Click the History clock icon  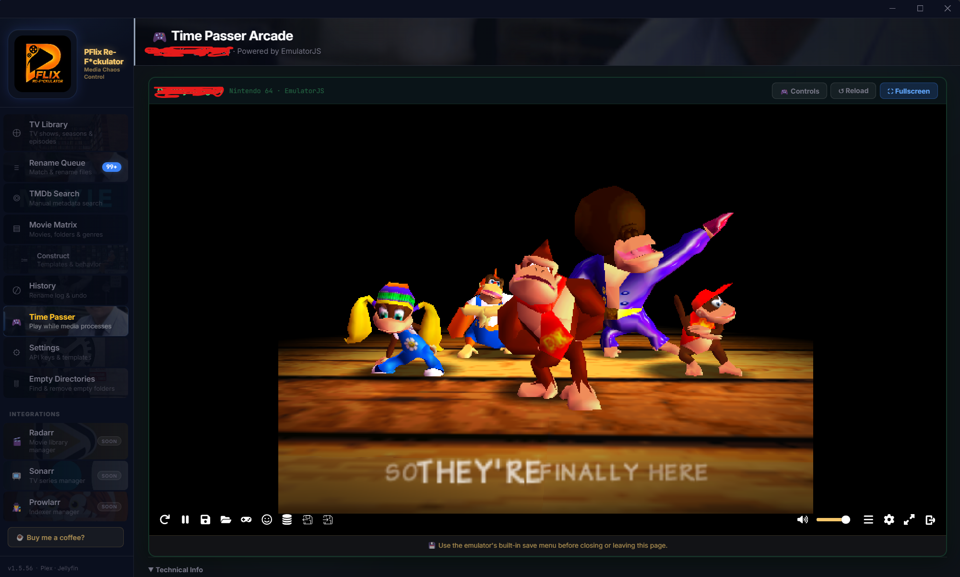point(17,290)
